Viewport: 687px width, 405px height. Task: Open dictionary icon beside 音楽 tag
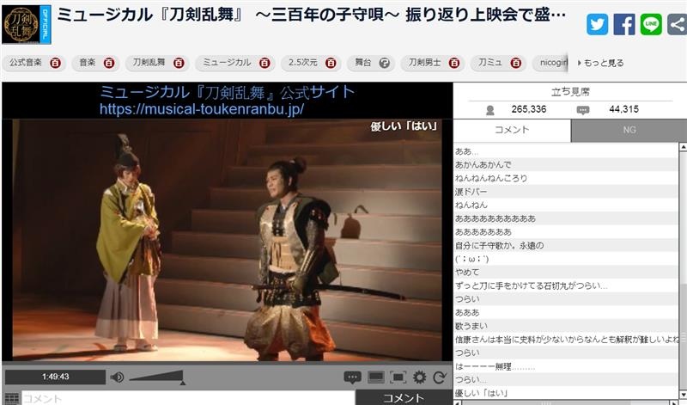(x=109, y=63)
